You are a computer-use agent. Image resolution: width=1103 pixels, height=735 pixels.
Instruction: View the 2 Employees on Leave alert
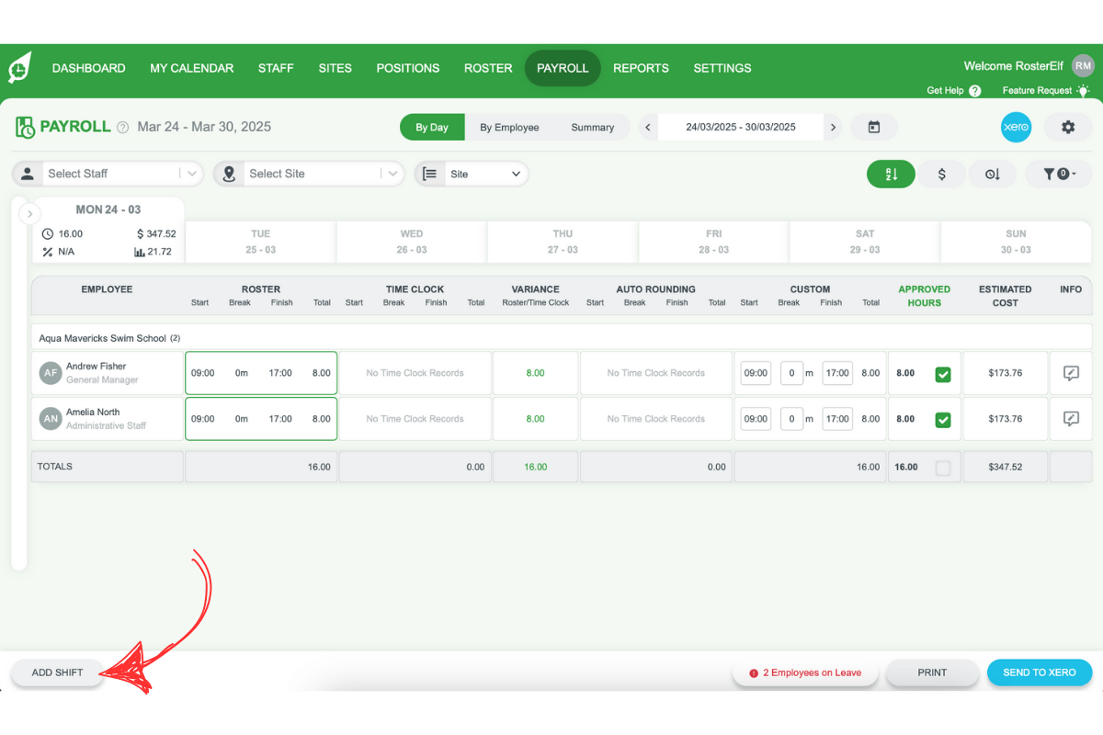coord(805,673)
